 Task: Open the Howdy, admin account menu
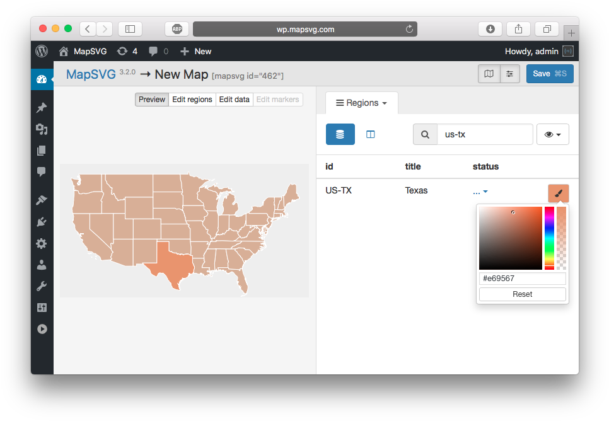pos(539,51)
